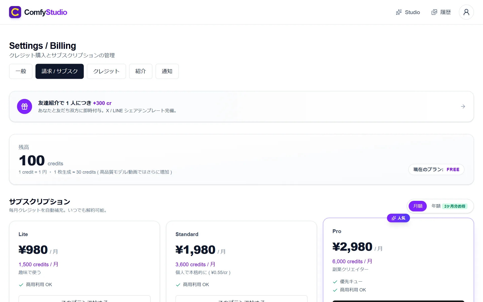Click the Pro plan ¥2,980 price

click(x=352, y=247)
